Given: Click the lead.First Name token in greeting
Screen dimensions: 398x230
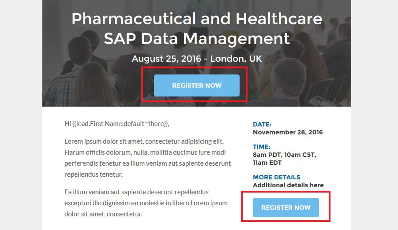Looking at the screenshot, I should [120, 124].
